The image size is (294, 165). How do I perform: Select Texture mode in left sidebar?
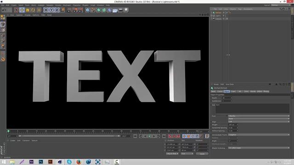click(x=3, y=30)
